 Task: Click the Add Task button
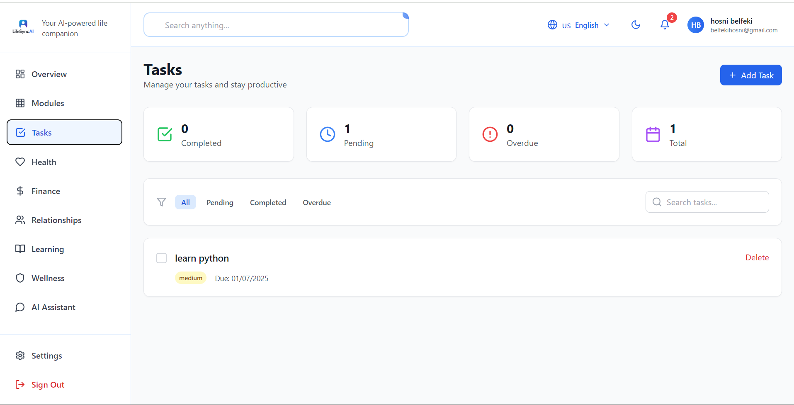(x=750, y=75)
